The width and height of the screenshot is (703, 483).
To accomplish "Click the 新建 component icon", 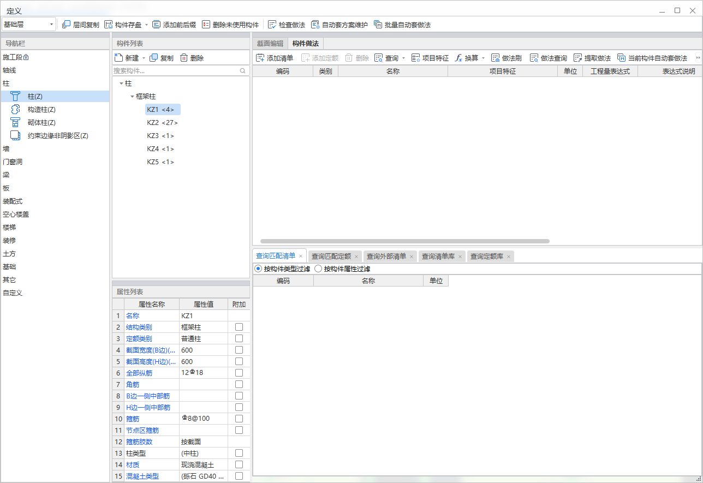I will point(118,58).
